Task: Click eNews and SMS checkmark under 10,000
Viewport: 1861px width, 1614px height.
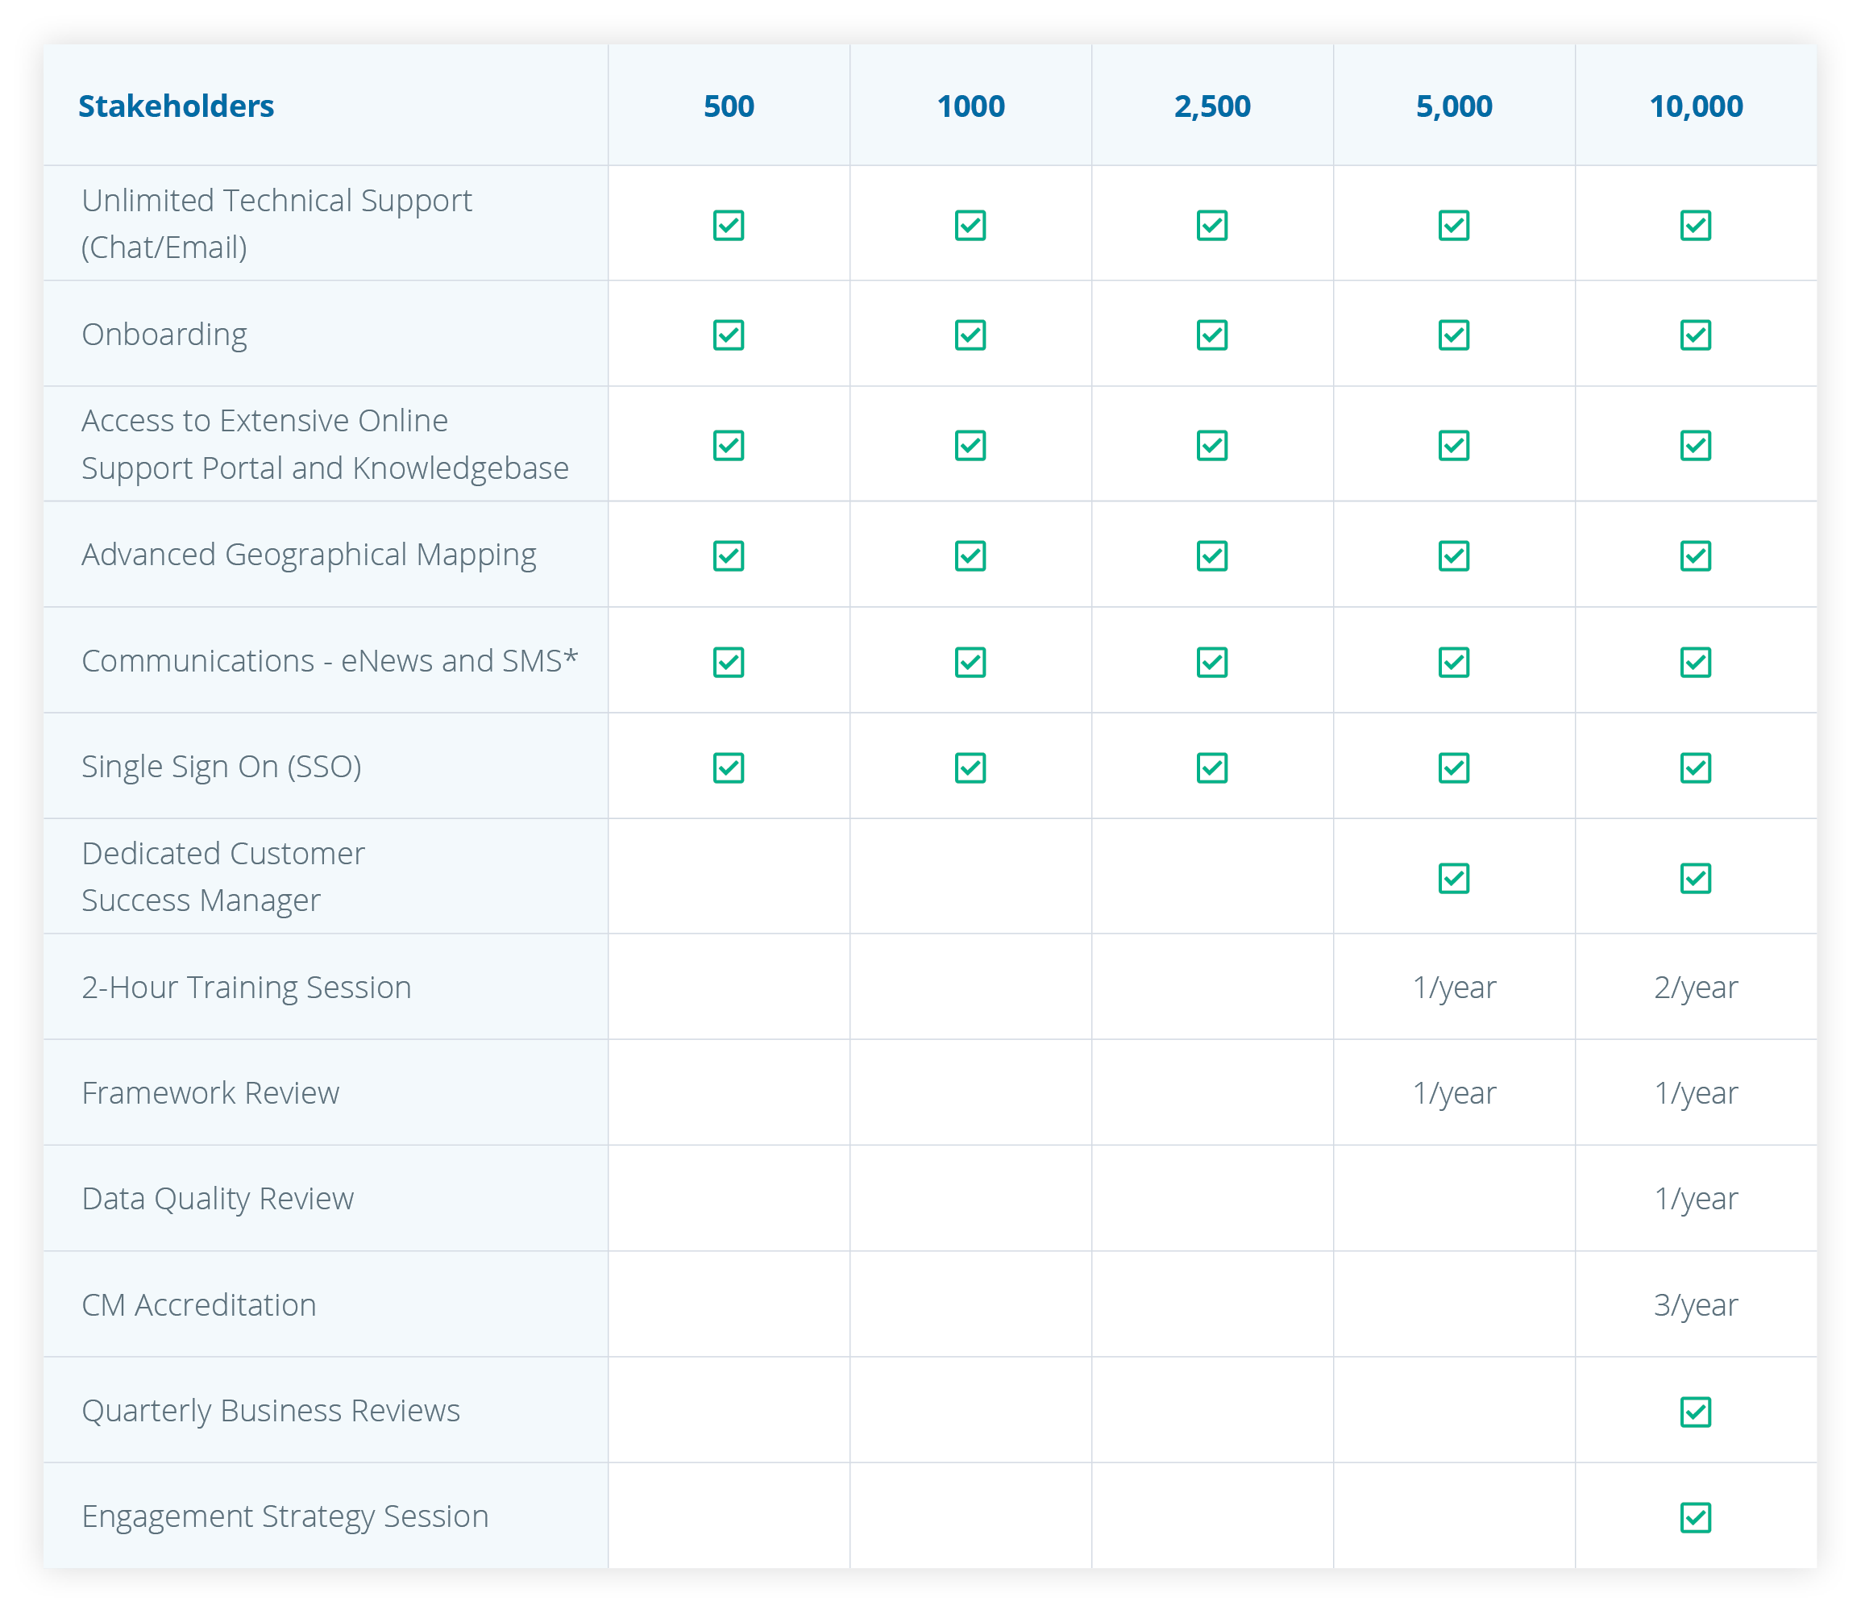Action: click(1695, 662)
